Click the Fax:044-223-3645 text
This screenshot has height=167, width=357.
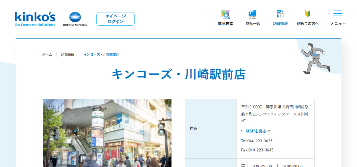tap(257, 150)
